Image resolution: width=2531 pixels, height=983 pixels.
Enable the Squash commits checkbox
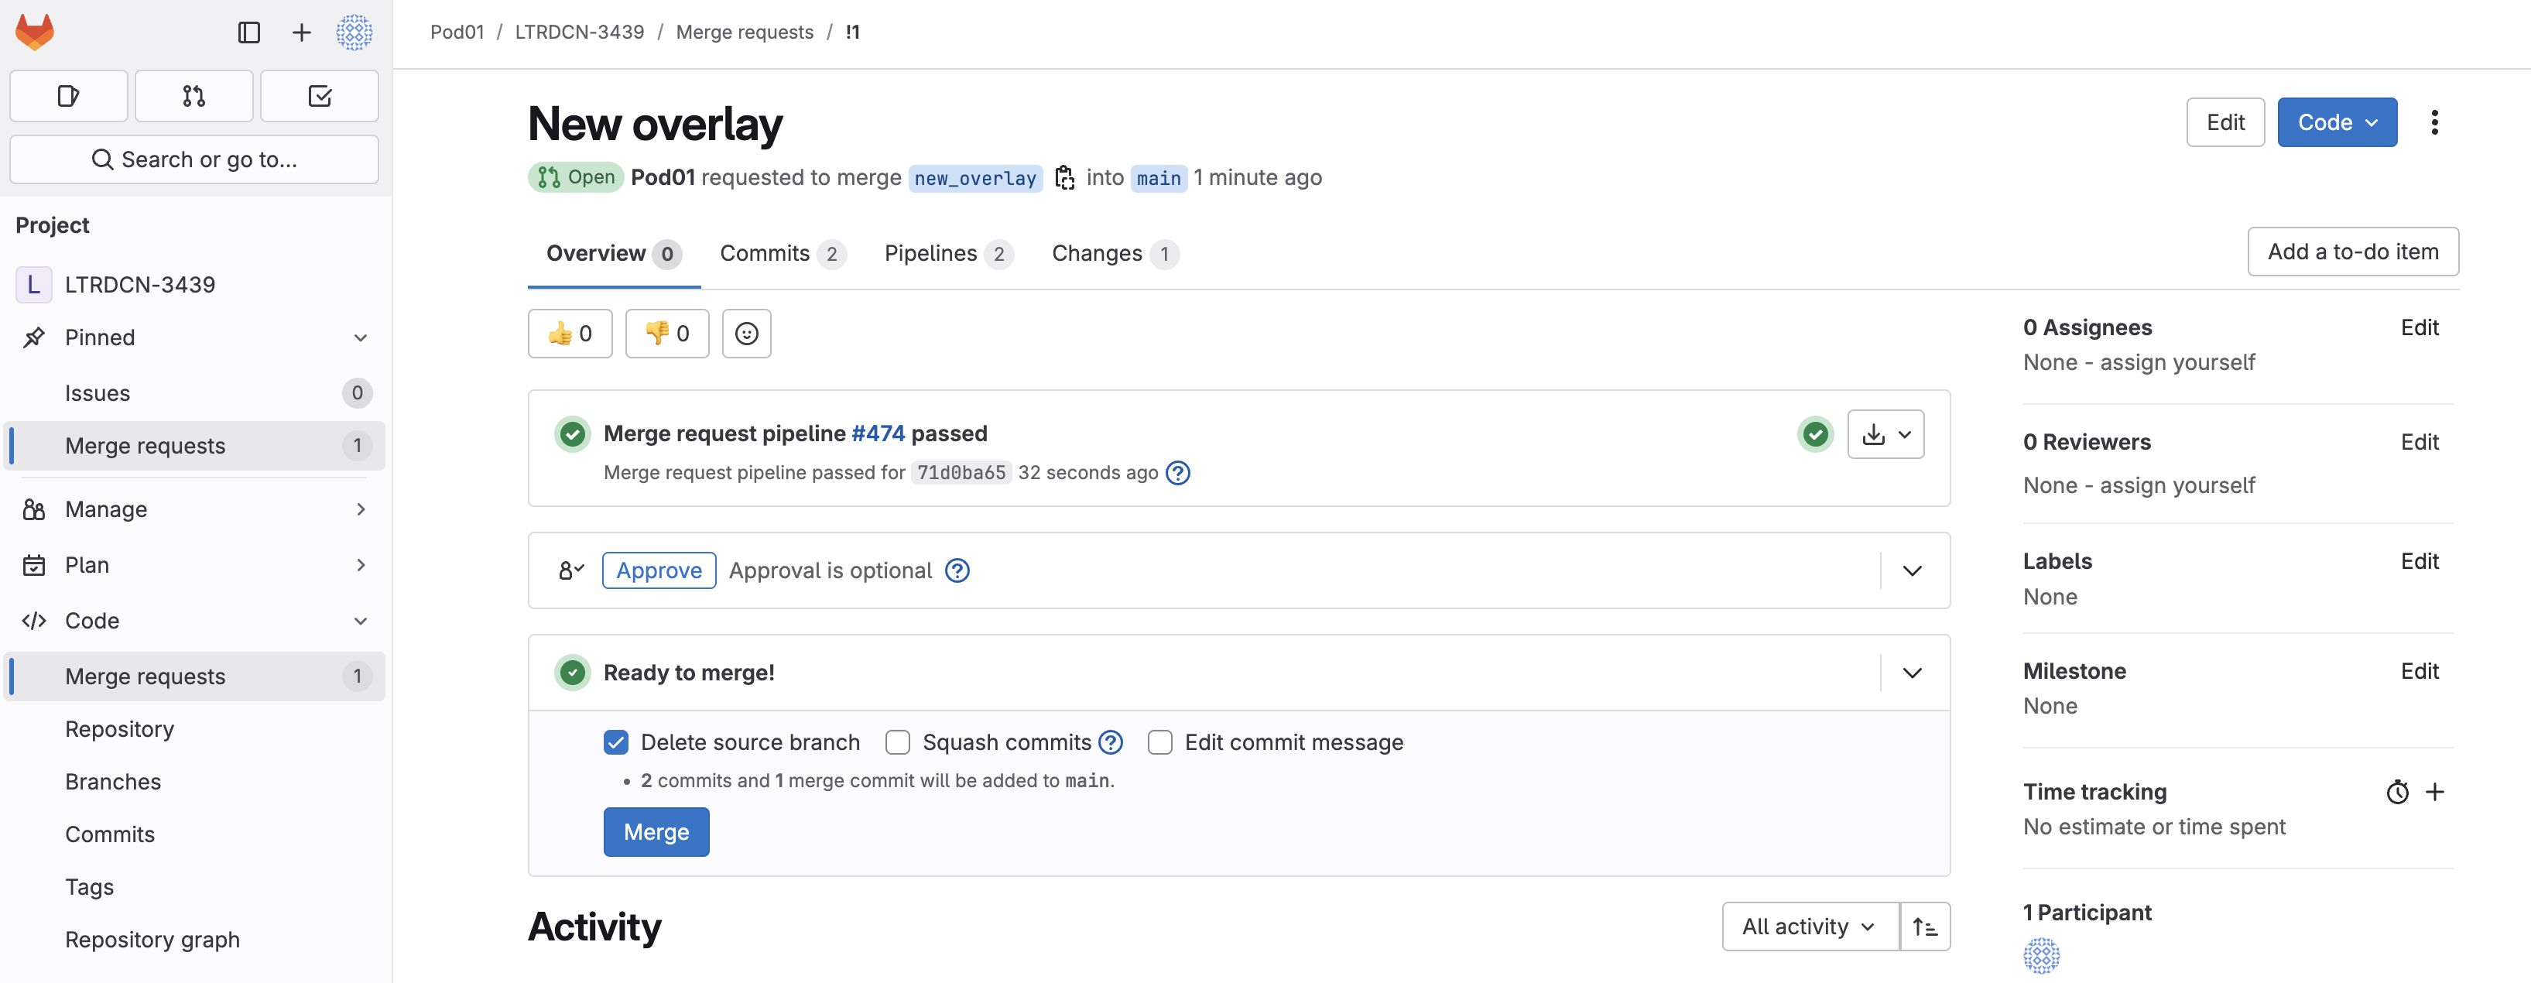(897, 743)
